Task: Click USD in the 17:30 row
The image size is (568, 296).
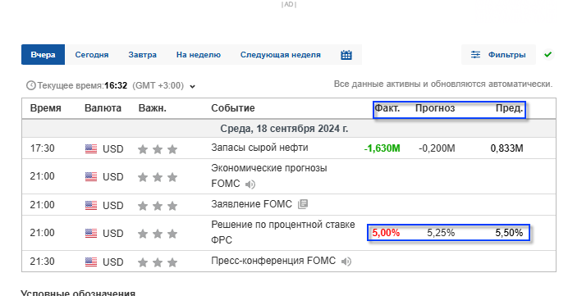Action: [113, 149]
